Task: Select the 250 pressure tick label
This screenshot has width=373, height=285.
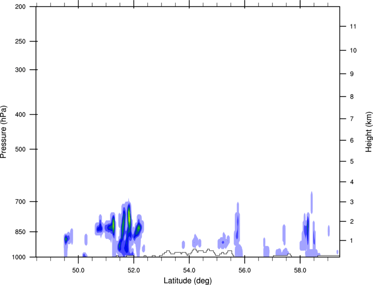Action: [x=20, y=41]
